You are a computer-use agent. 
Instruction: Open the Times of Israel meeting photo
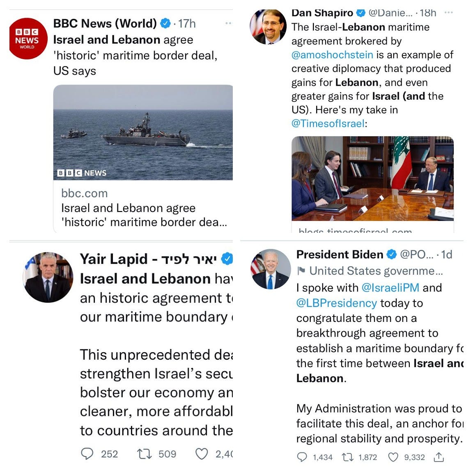[x=372, y=179]
